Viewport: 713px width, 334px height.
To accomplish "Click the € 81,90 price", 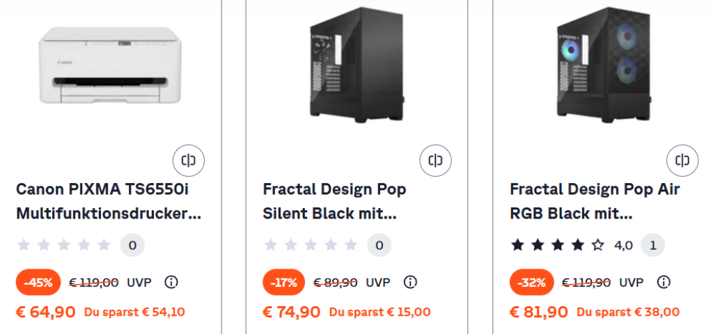I will 539,312.
